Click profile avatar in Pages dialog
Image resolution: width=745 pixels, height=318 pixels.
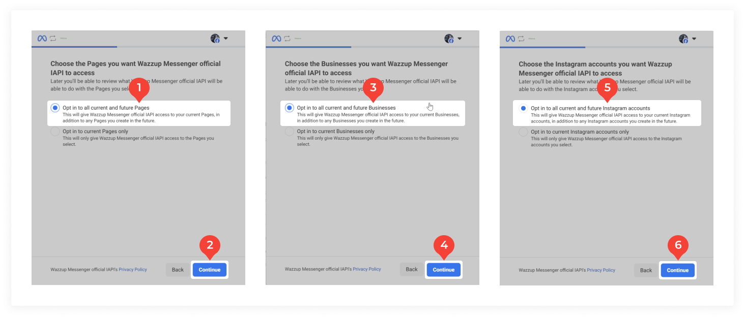click(215, 39)
